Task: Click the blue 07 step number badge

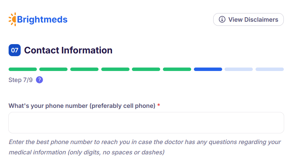Action: (x=14, y=50)
